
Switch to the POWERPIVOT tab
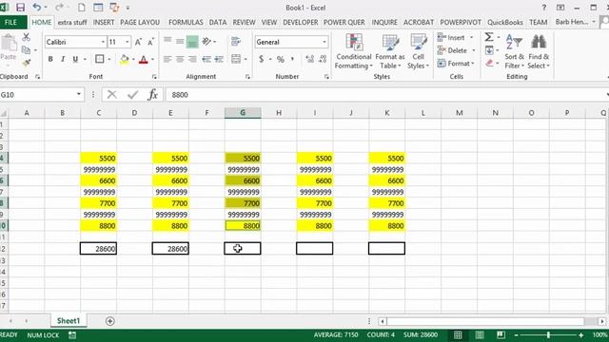tap(461, 22)
